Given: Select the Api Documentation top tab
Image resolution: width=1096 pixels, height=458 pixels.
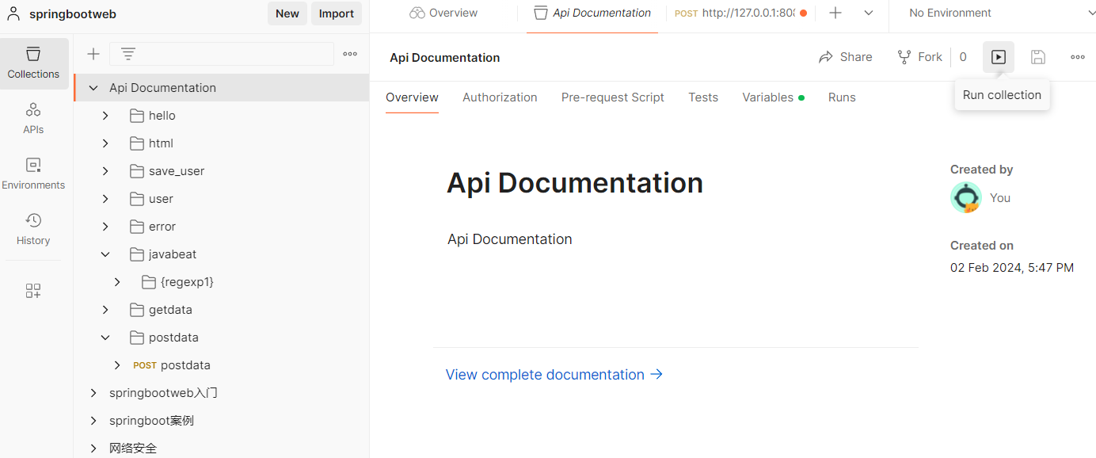Looking at the screenshot, I should [x=592, y=13].
